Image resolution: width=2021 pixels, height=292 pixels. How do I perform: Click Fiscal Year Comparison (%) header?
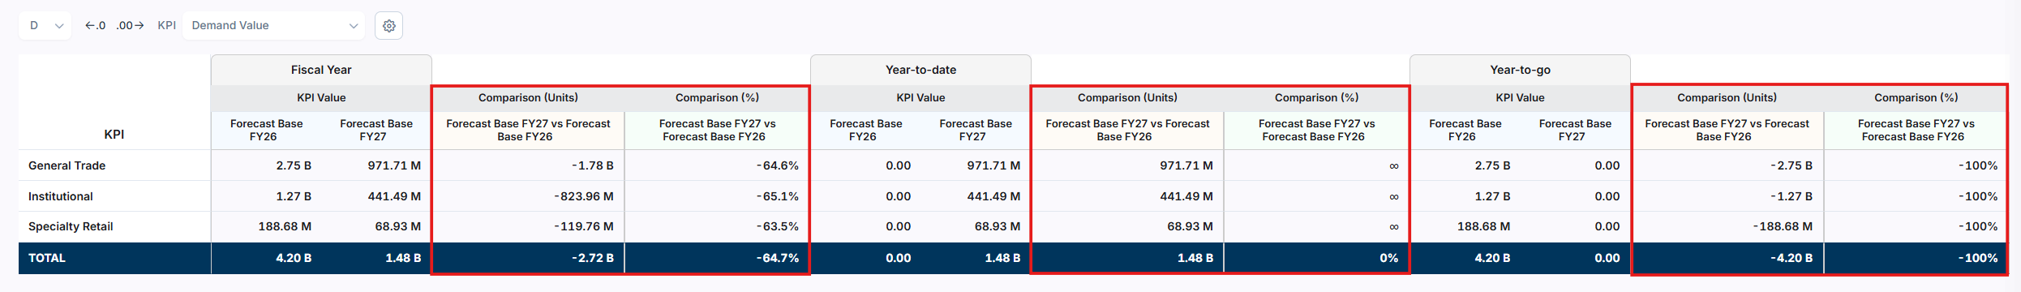(x=717, y=97)
